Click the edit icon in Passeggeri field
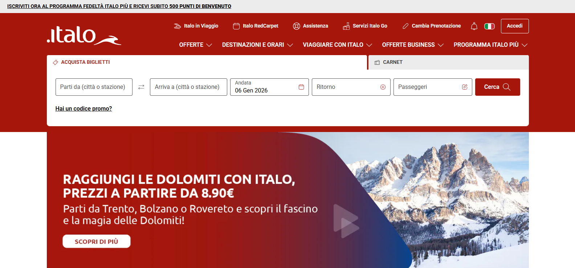 (x=464, y=87)
